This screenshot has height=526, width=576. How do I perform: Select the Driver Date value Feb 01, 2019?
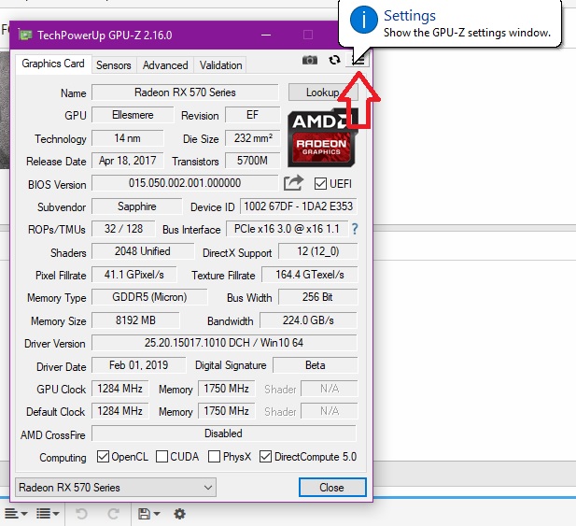[x=138, y=365]
